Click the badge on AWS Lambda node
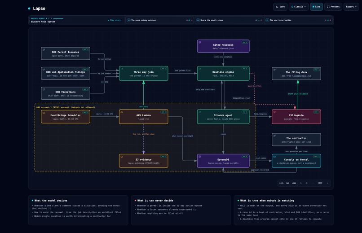 pyautogui.click(x=163, y=112)
